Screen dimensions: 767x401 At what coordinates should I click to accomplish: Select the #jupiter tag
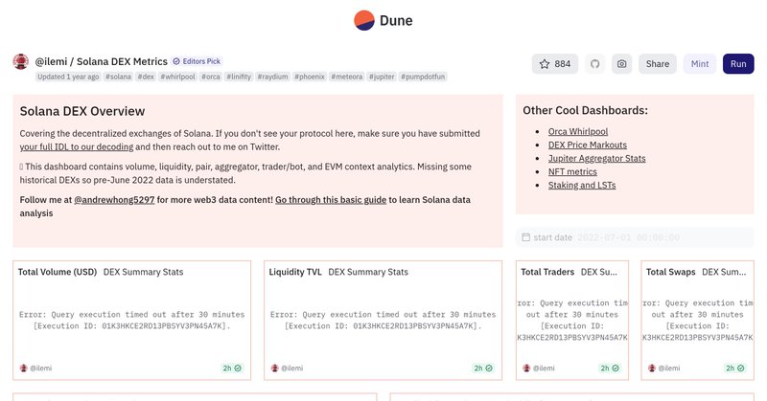382,77
